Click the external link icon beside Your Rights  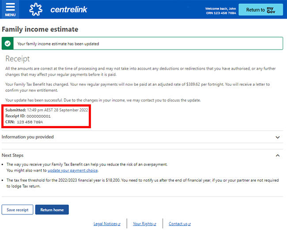[155, 224]
